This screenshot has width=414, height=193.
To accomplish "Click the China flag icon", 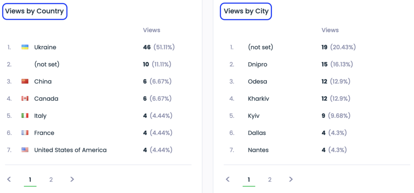I will [x=25, y=81].
